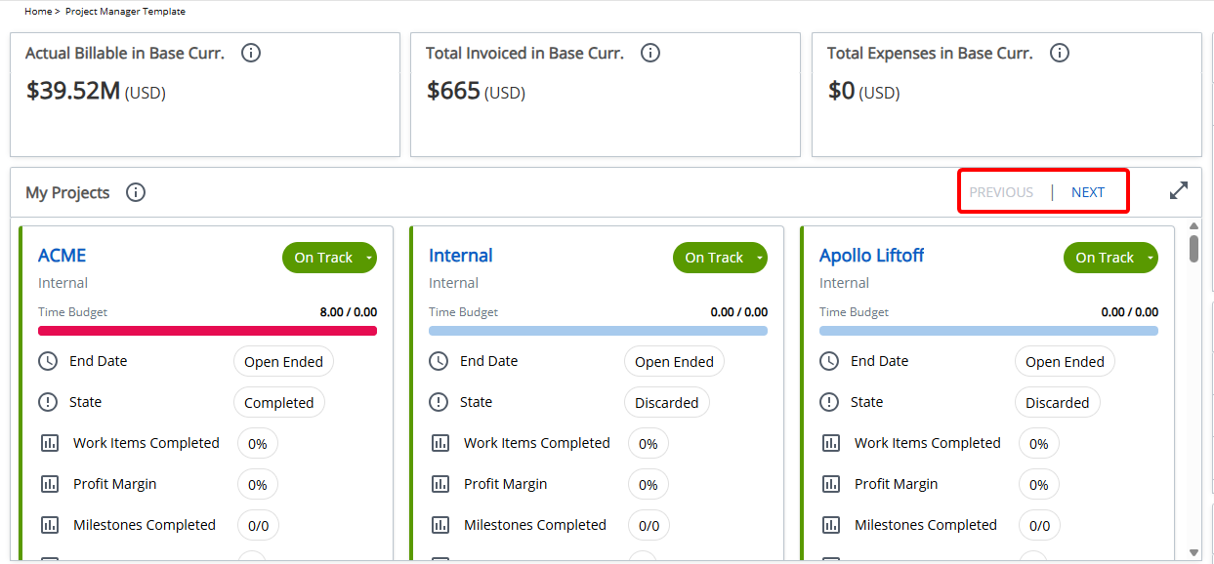Open the ACME project link
The image size is (1214, 564).
click(62, 256)
